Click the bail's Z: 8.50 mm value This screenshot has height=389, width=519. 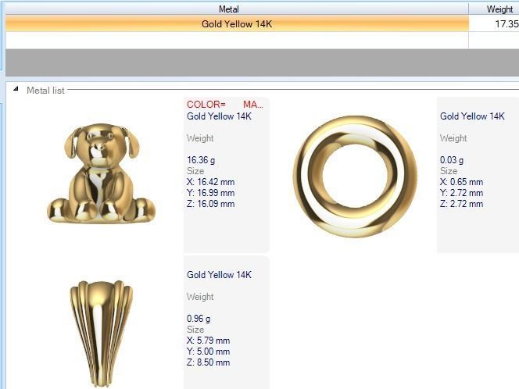(208, 362)
